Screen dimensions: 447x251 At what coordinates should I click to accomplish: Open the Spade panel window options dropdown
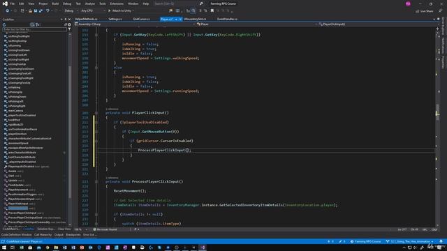point(61,20)
